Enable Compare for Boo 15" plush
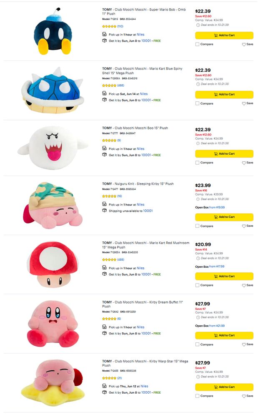 (197, 163)
